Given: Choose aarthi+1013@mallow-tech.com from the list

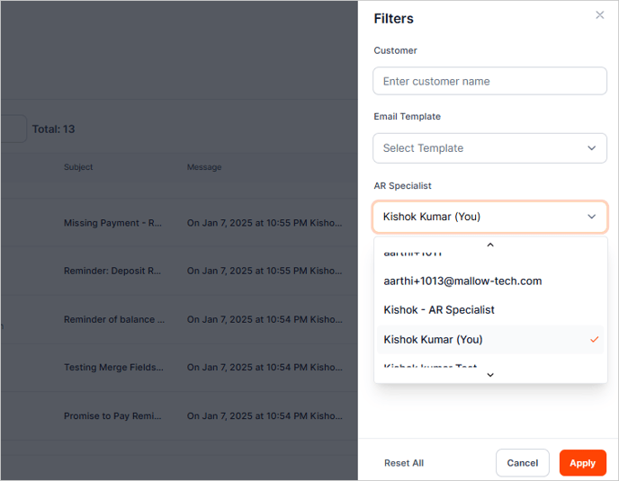Looking at the screenshot, I should pyautogui.click(x=462, y=281).
